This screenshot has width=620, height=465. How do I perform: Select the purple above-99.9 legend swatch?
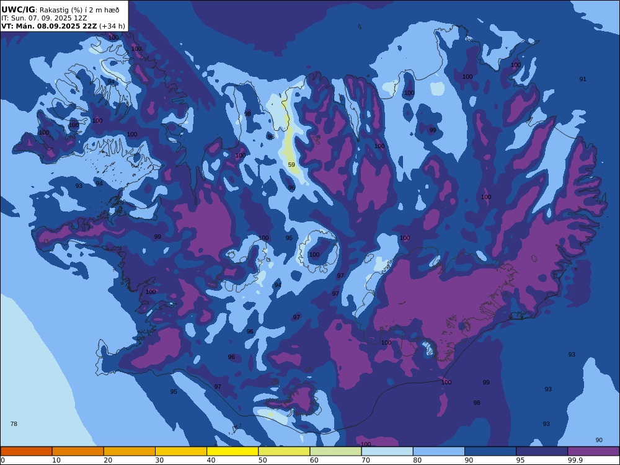click(x=593, y=451)
